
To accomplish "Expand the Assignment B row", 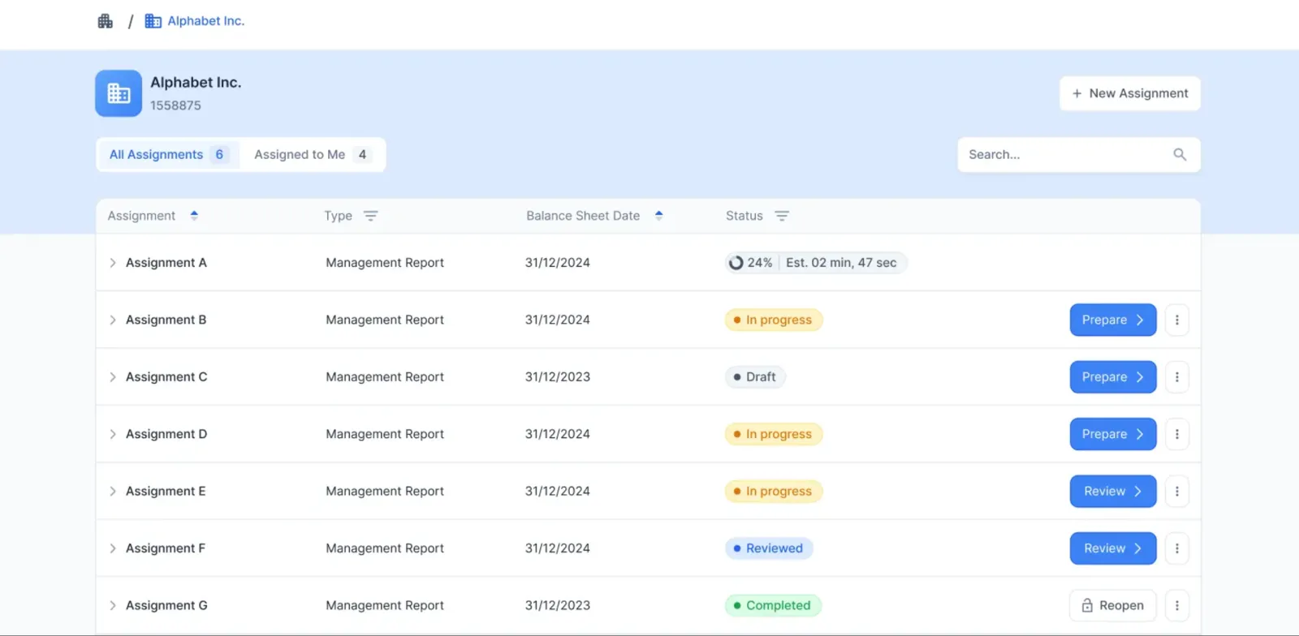I will [x=113, y=320].
